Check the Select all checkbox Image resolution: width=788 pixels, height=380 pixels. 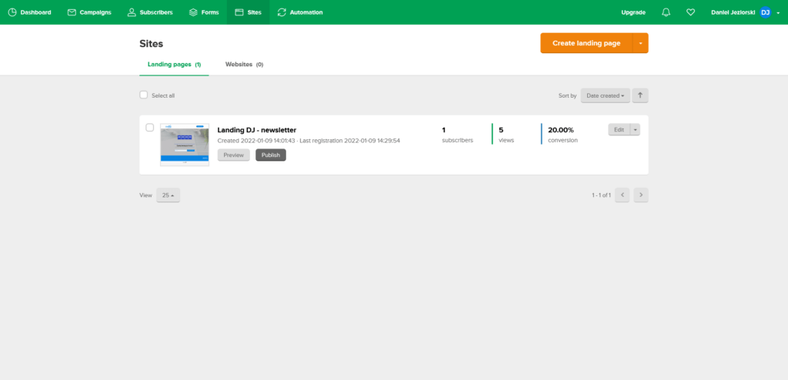143,95
